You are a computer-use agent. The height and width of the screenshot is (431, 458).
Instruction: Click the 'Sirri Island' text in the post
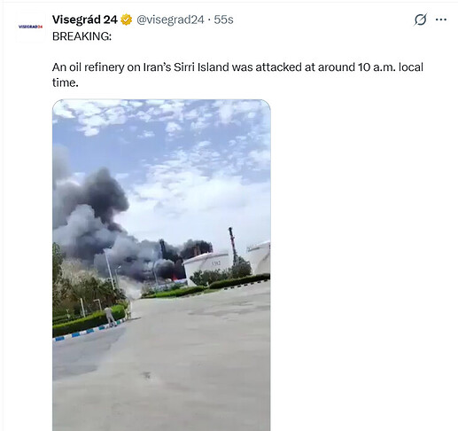coord(201,67)
